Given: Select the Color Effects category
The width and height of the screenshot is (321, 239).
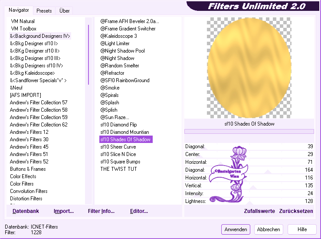Looking at the screenshot, I should pyautogui.click(x=23, y=176).
